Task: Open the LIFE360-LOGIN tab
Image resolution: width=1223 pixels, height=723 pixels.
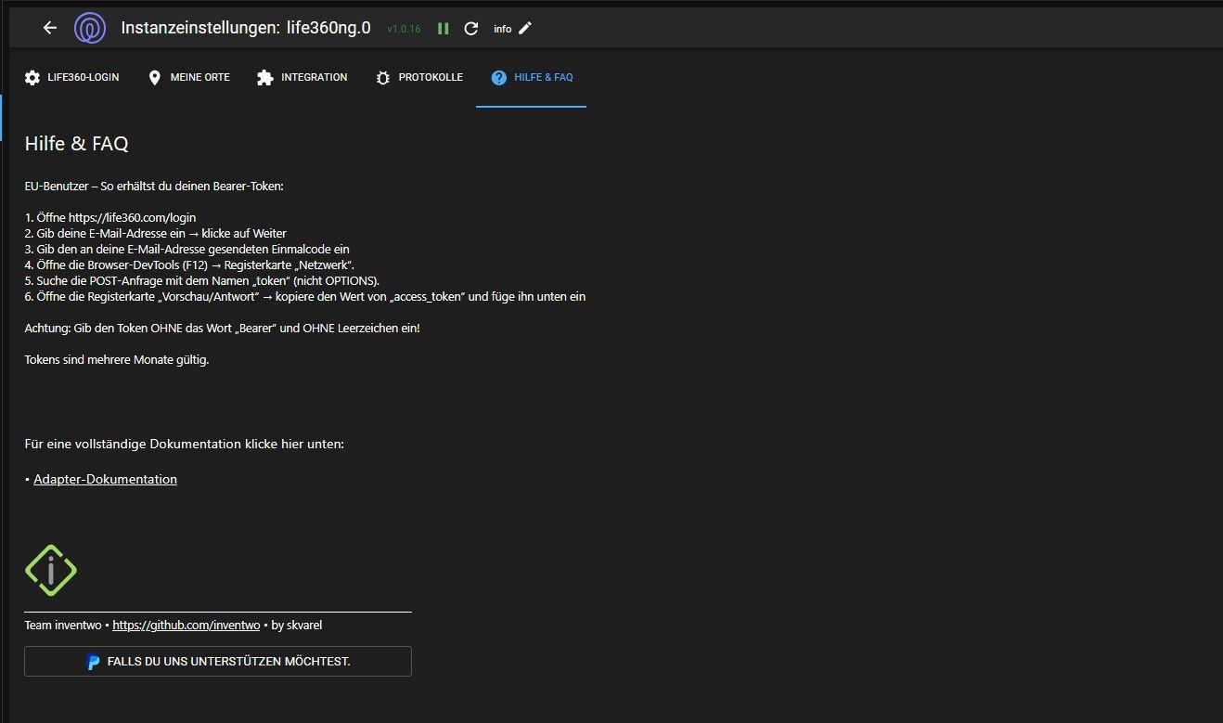Action: [72, 77]
